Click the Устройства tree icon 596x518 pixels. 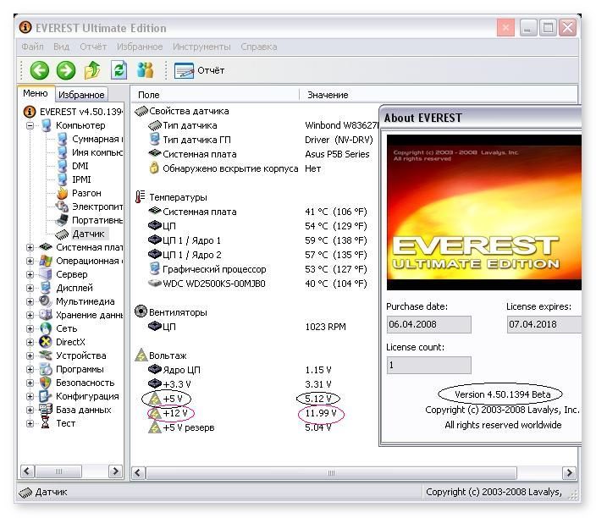[46, 355]
